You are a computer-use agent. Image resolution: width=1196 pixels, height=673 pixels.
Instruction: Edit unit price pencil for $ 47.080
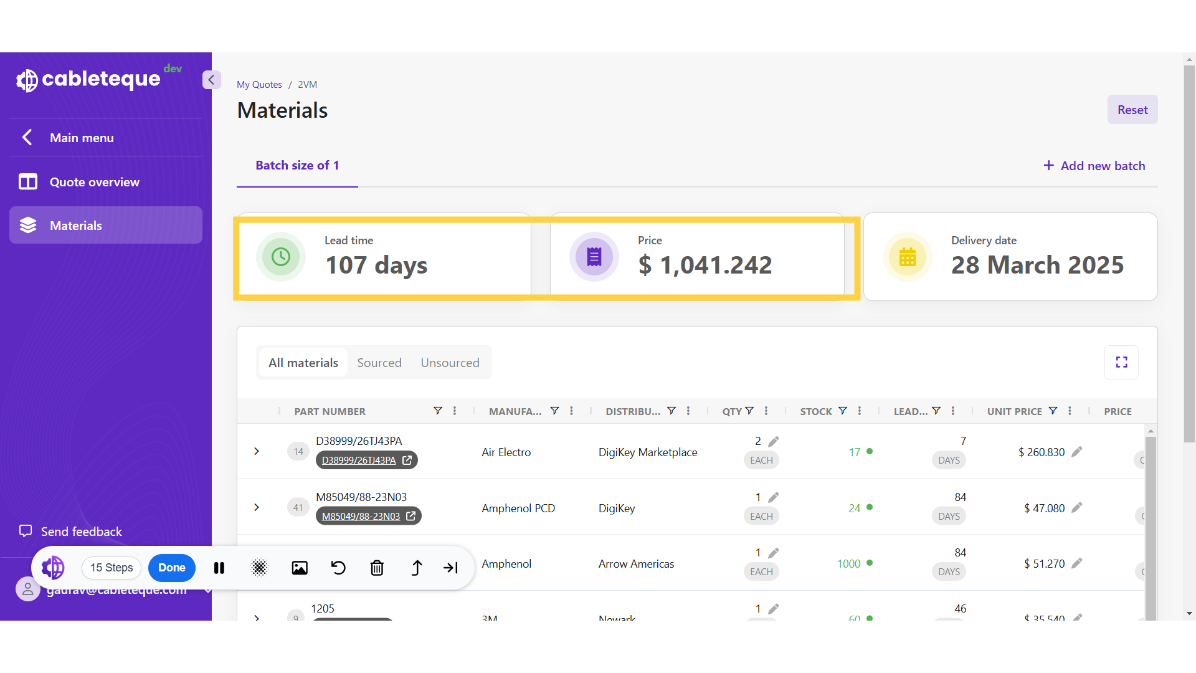[x=1077, y=508]
